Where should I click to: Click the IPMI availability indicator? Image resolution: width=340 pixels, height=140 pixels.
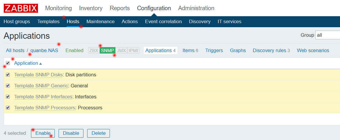133,51
